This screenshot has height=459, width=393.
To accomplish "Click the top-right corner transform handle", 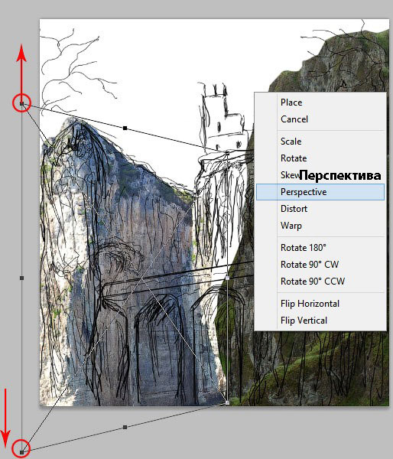I will 227,153.
